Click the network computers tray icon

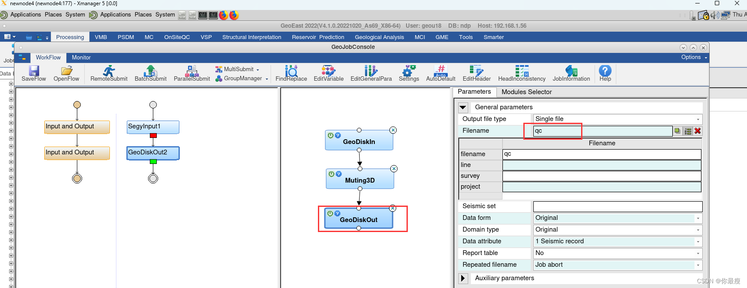726,15
